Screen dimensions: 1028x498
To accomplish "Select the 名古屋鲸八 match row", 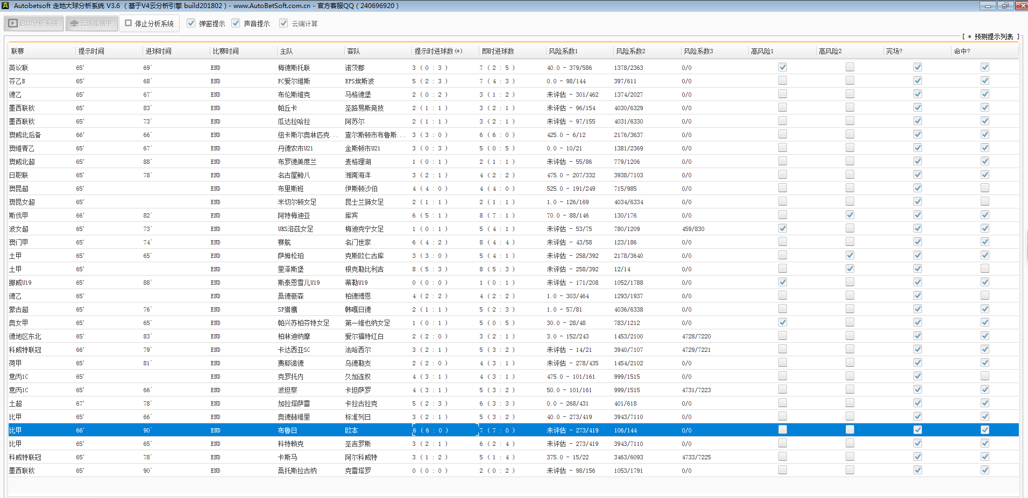I will (294, 175).
